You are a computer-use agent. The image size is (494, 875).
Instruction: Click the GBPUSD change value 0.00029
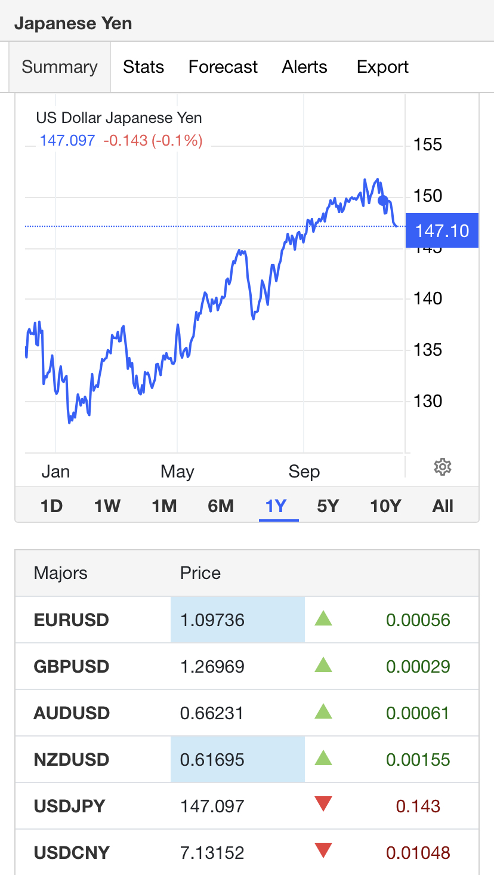pos(418,666)
